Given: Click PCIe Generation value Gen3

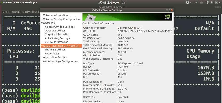Looking at the screenshot, I should 121,82.
